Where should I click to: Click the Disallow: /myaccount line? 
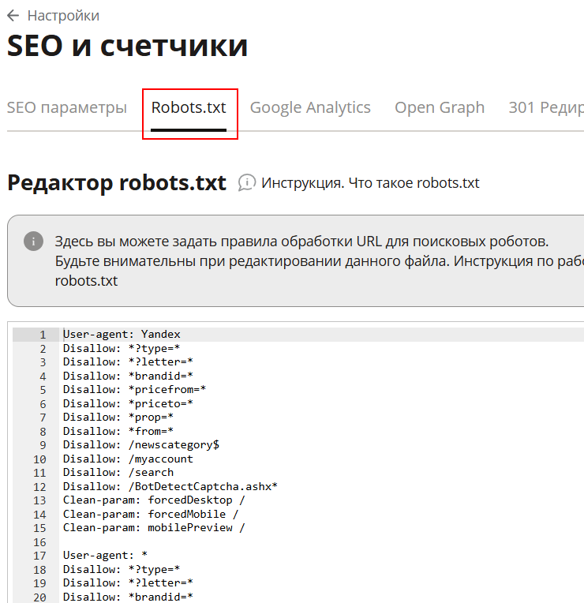point(128,459)
